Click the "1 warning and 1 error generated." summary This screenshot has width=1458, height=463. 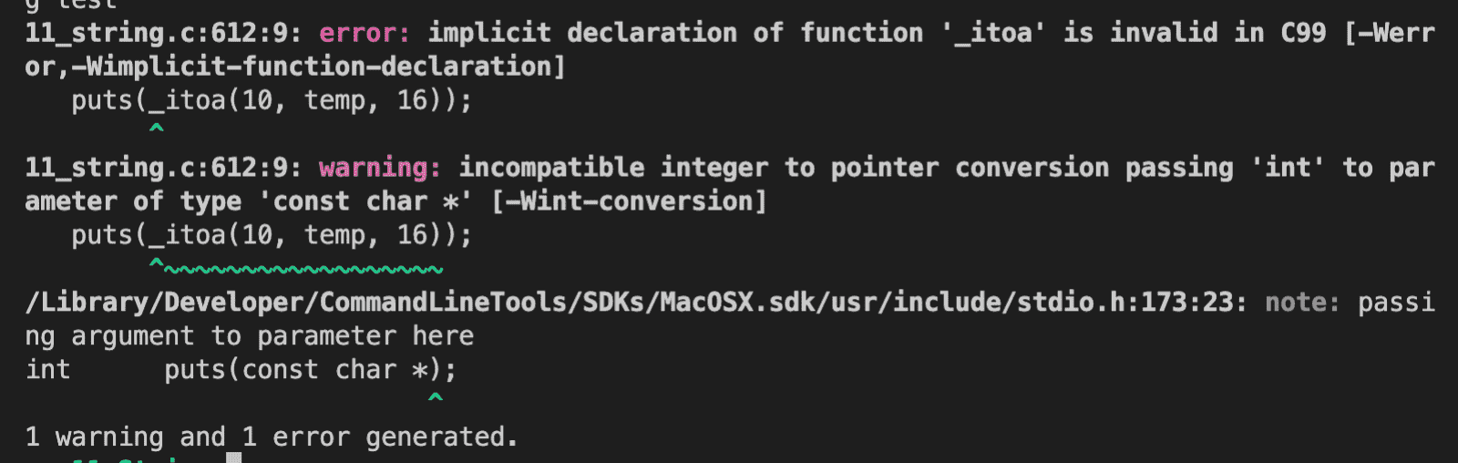[x=272, y=437]
